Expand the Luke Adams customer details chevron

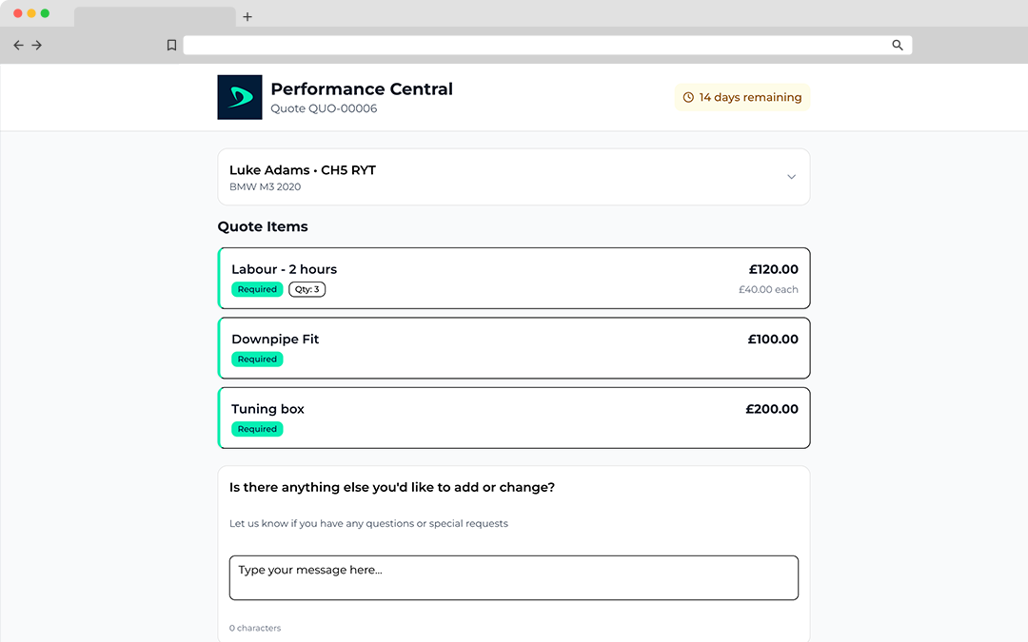tap(791, 177)
